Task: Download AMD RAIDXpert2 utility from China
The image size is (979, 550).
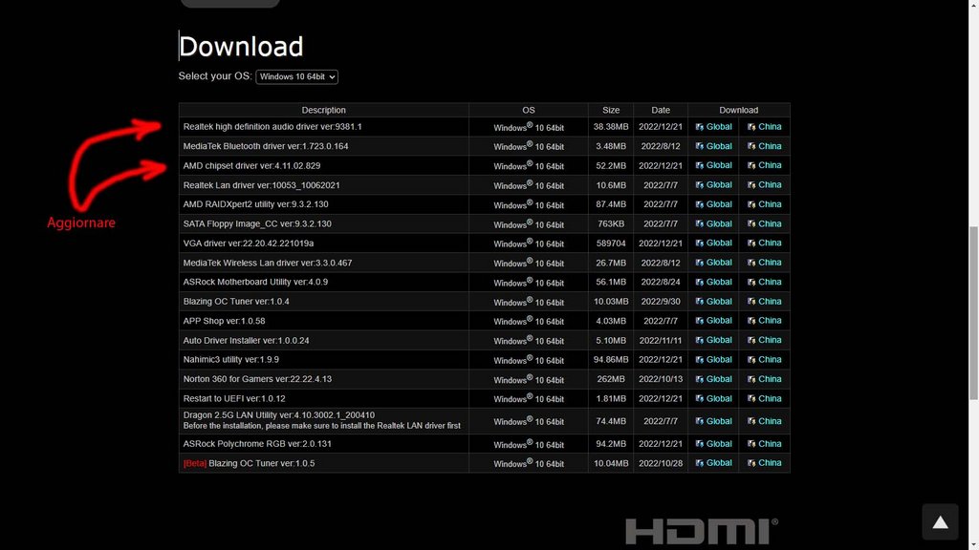Action: [x=764, y=204]
